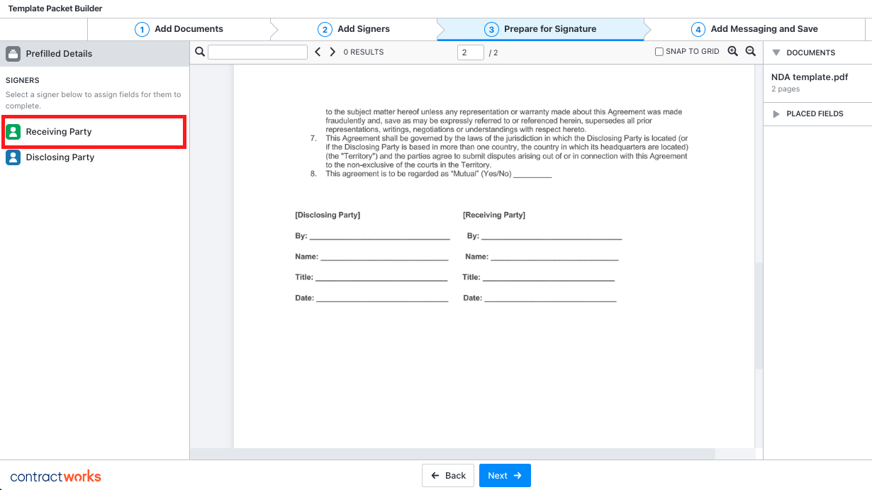The height and width of the screenshot is (490, 872).
Task: Select the zoom out magnifier icon
Action: pos(751,51)
